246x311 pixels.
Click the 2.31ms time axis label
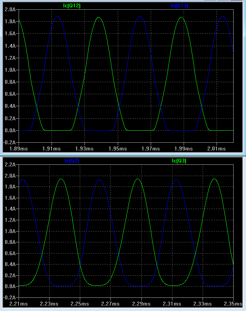(x=172, y=304)
